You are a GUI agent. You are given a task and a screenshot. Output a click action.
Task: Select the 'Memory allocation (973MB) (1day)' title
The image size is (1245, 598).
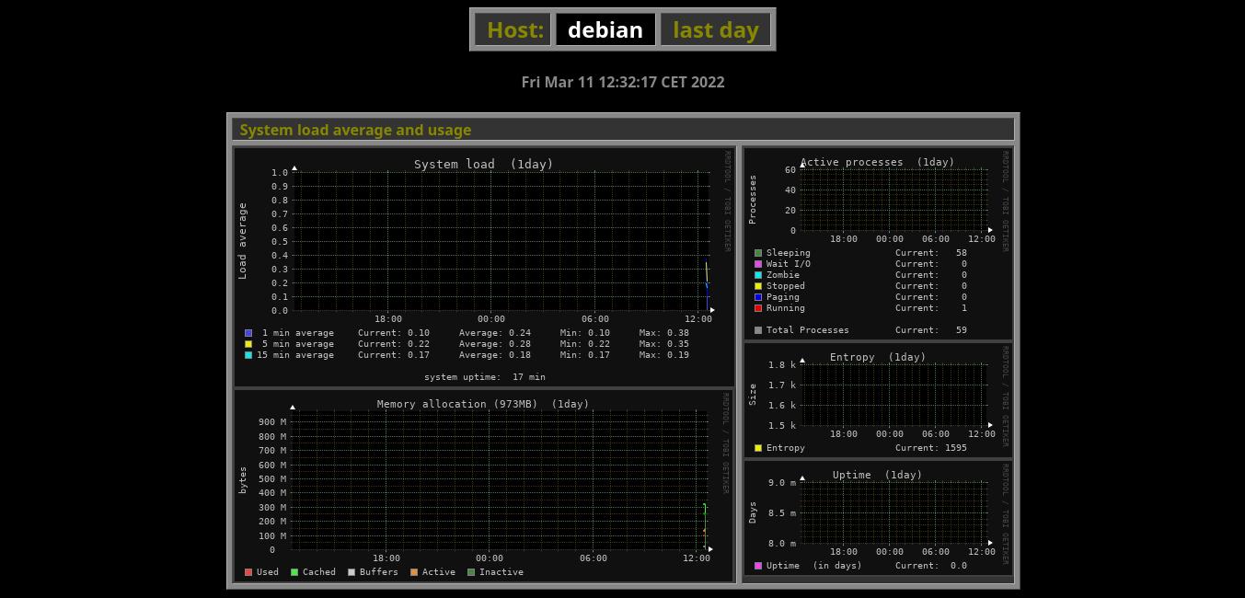point(483,404)
